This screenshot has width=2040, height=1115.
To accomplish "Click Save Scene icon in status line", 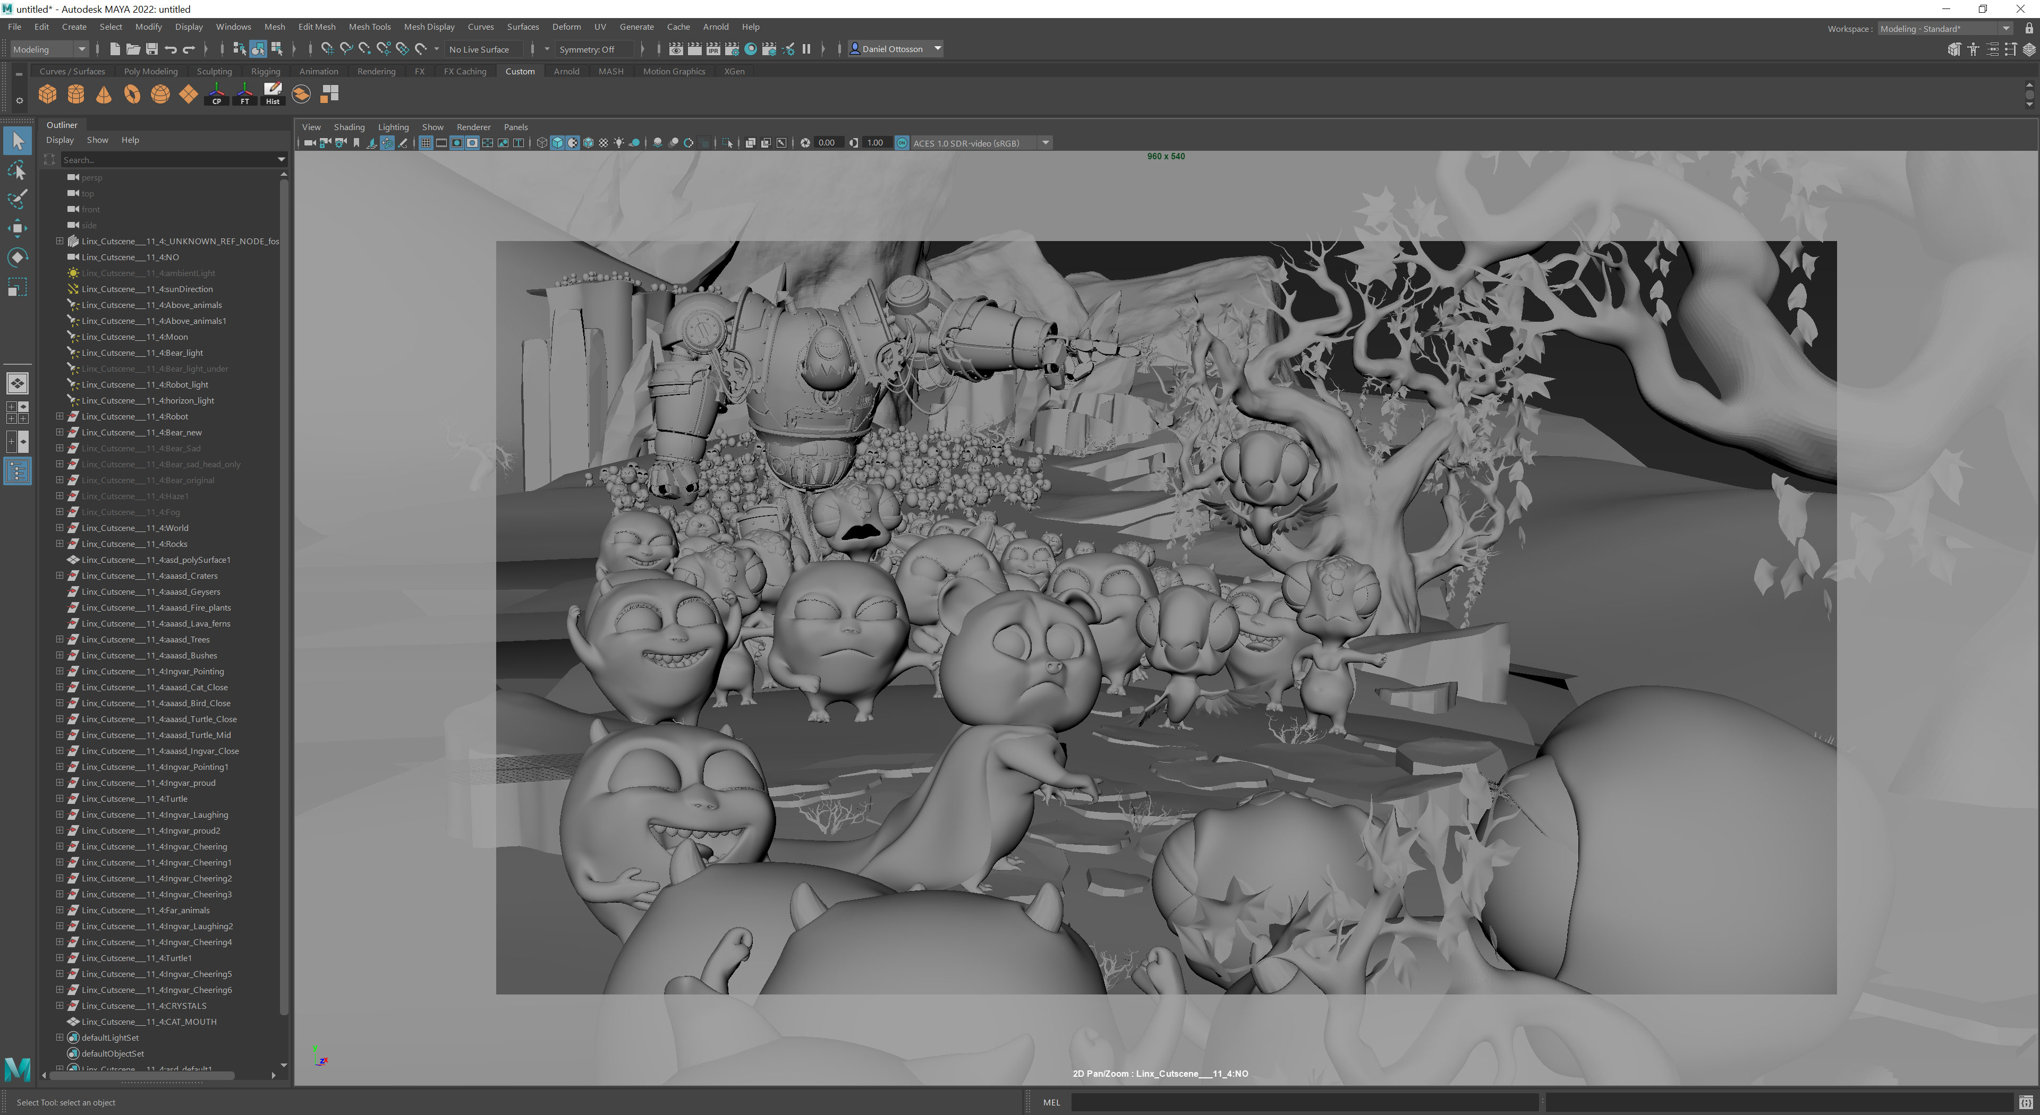I will point(152,49).
